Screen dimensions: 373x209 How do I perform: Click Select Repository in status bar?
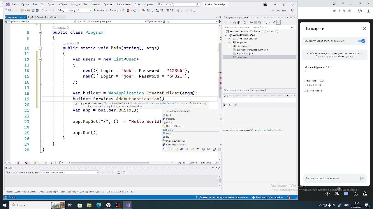pos(268,197)
